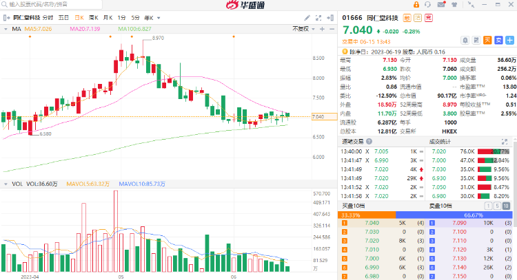Click the 沽 short-sell badge
This screenshot has width=517, height=280.
418,18
